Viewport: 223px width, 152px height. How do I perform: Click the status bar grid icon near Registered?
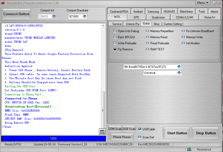(189, 149)
